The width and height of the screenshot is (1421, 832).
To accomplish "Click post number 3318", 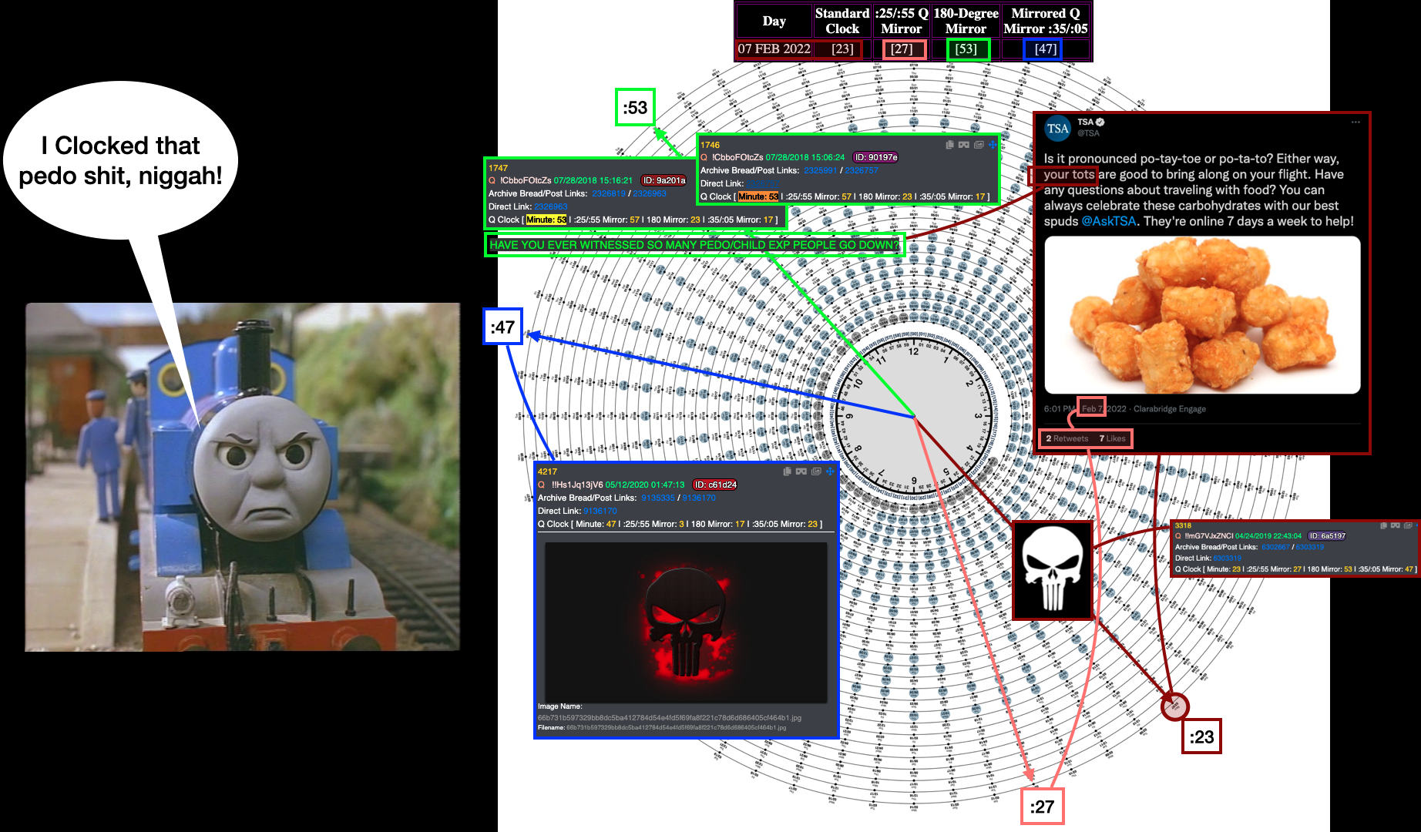I will click(1183, 525).
